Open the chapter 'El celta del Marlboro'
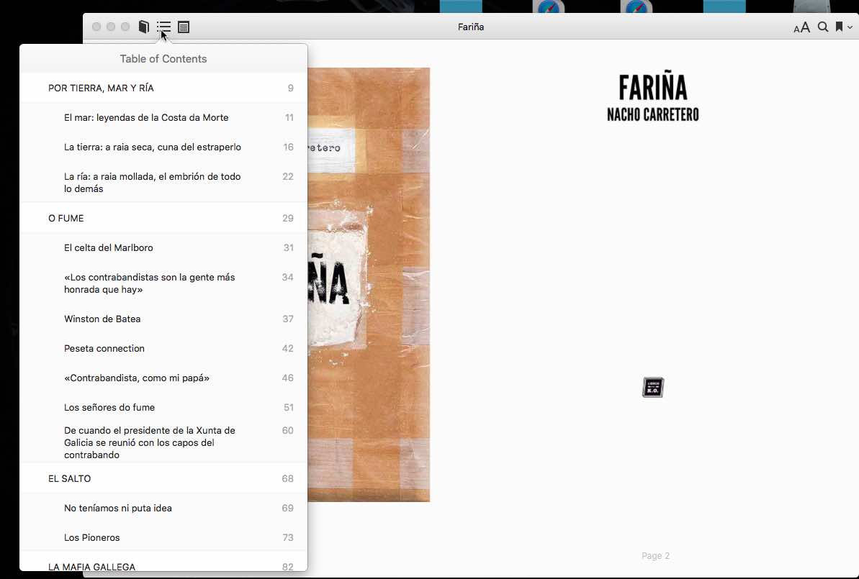This screenshot has width=859, height=579. [x=109, y=247]
